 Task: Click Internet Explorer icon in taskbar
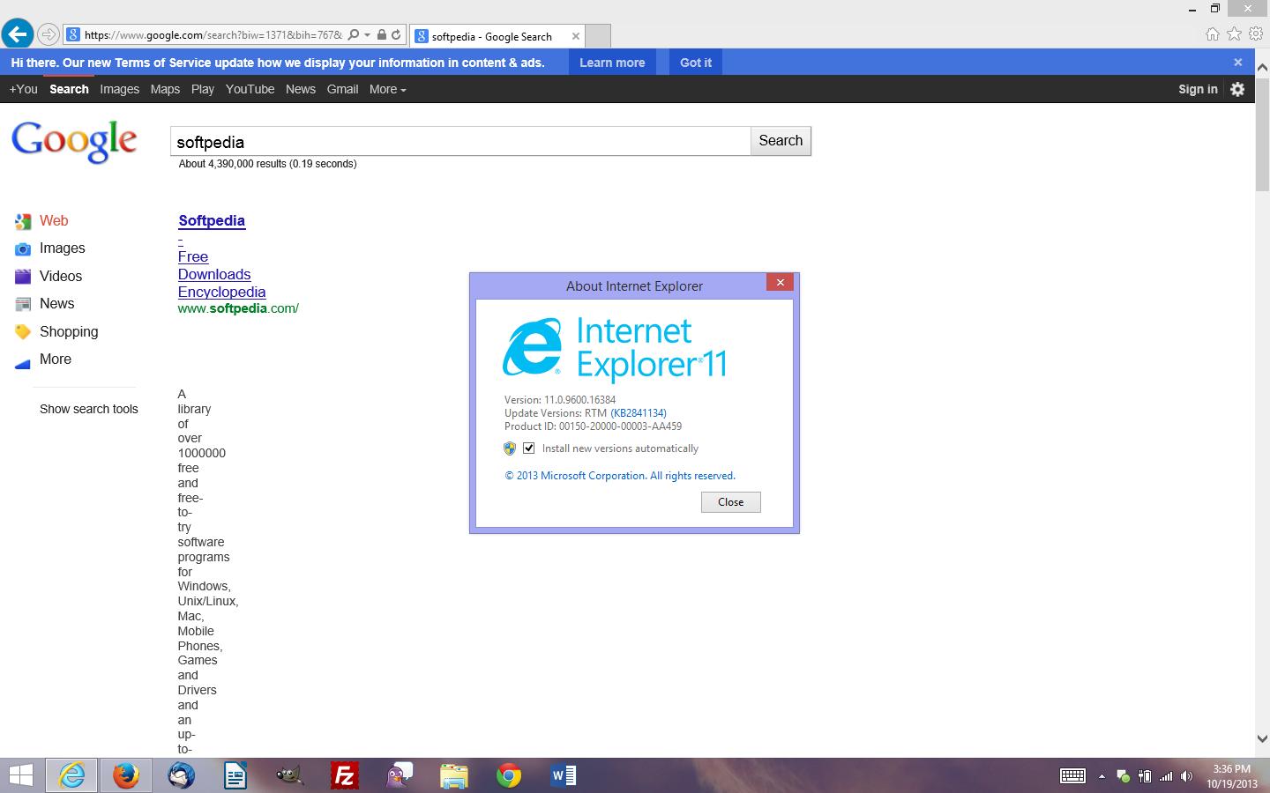coord(71,775)
